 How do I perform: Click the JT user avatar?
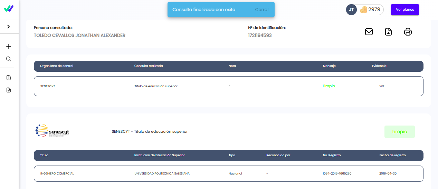coord(351,10)
